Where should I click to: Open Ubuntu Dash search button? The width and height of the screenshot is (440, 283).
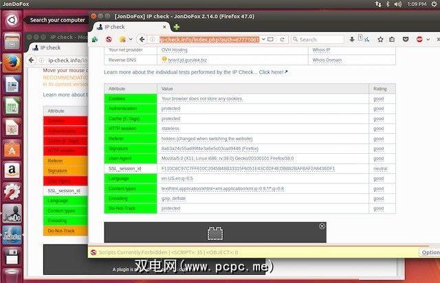click(x=12, y=20)
